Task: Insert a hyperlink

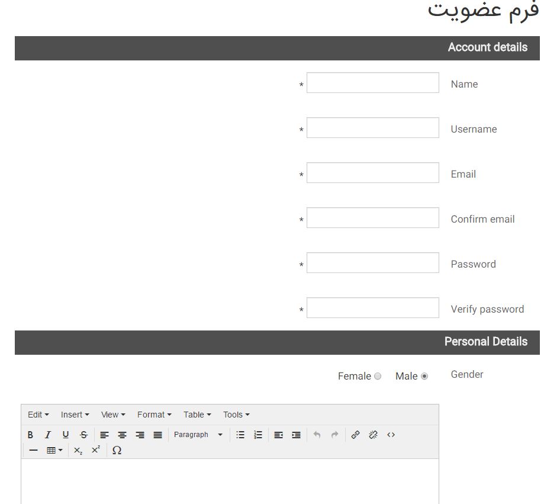Action: (355, 435)
